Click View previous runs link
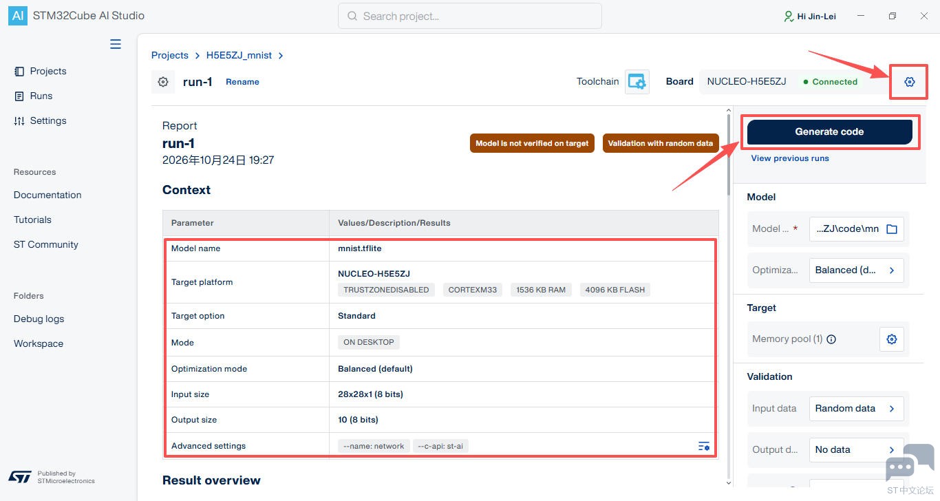Viewport: 940px width, 501px height. [790, 158]
